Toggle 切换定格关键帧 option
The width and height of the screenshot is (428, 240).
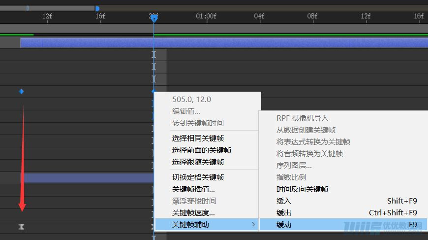198,177
